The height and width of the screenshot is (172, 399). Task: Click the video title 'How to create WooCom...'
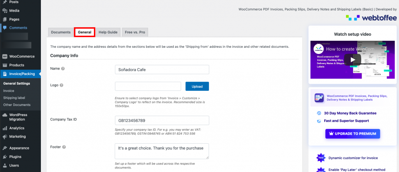tap(352, 49)
